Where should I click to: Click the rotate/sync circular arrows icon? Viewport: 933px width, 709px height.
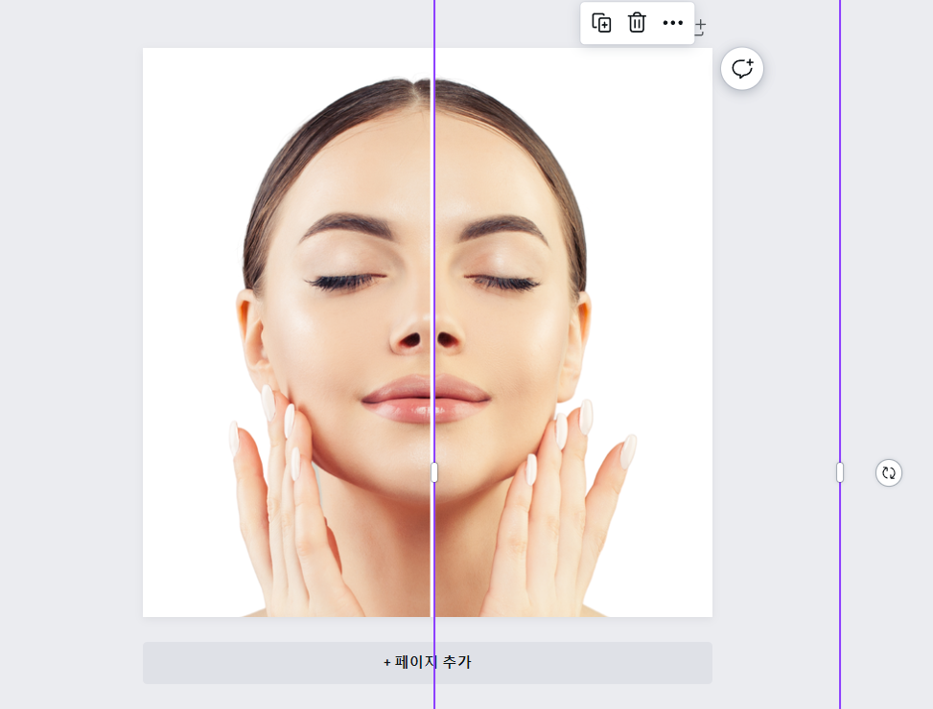tap(888, 473)
